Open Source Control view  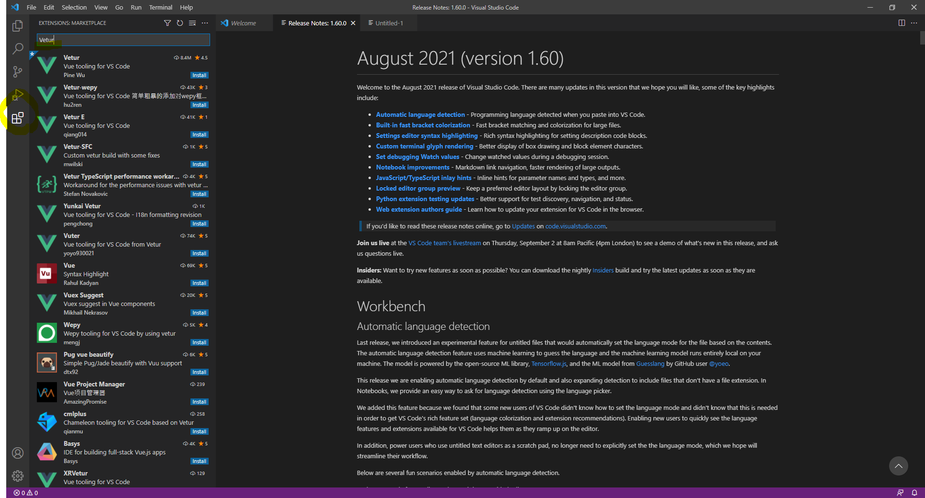(18, 72)
